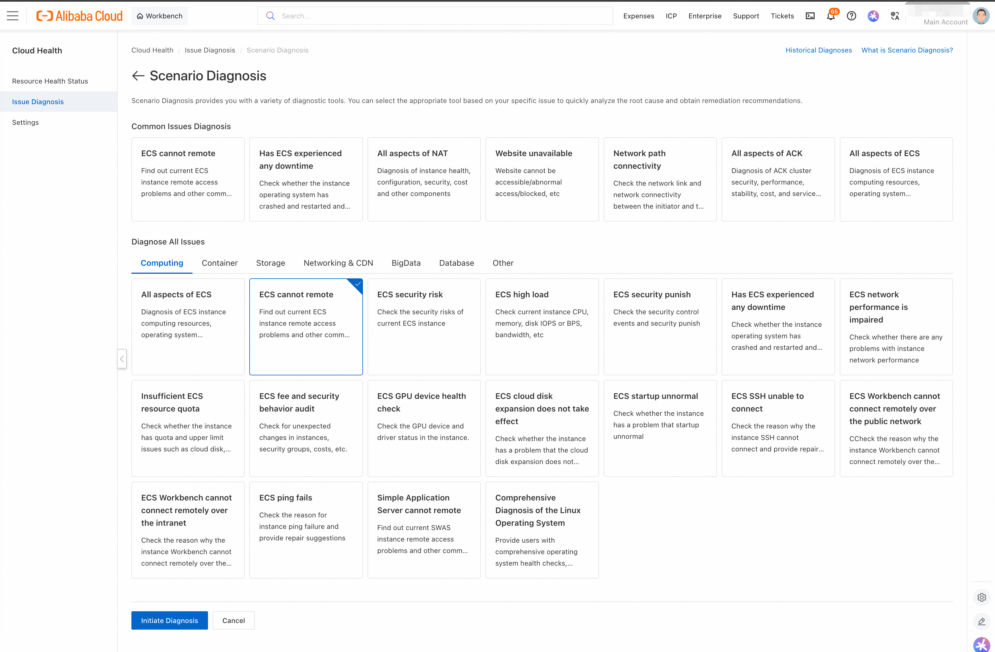
Task: Open the Expenses menu
Action: point(638,16)
